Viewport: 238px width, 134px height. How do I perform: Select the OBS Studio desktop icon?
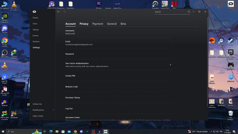tap(5, 54)
